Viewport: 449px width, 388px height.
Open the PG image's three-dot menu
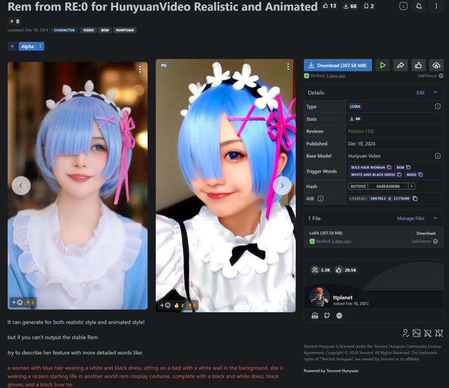coord(288,67)
